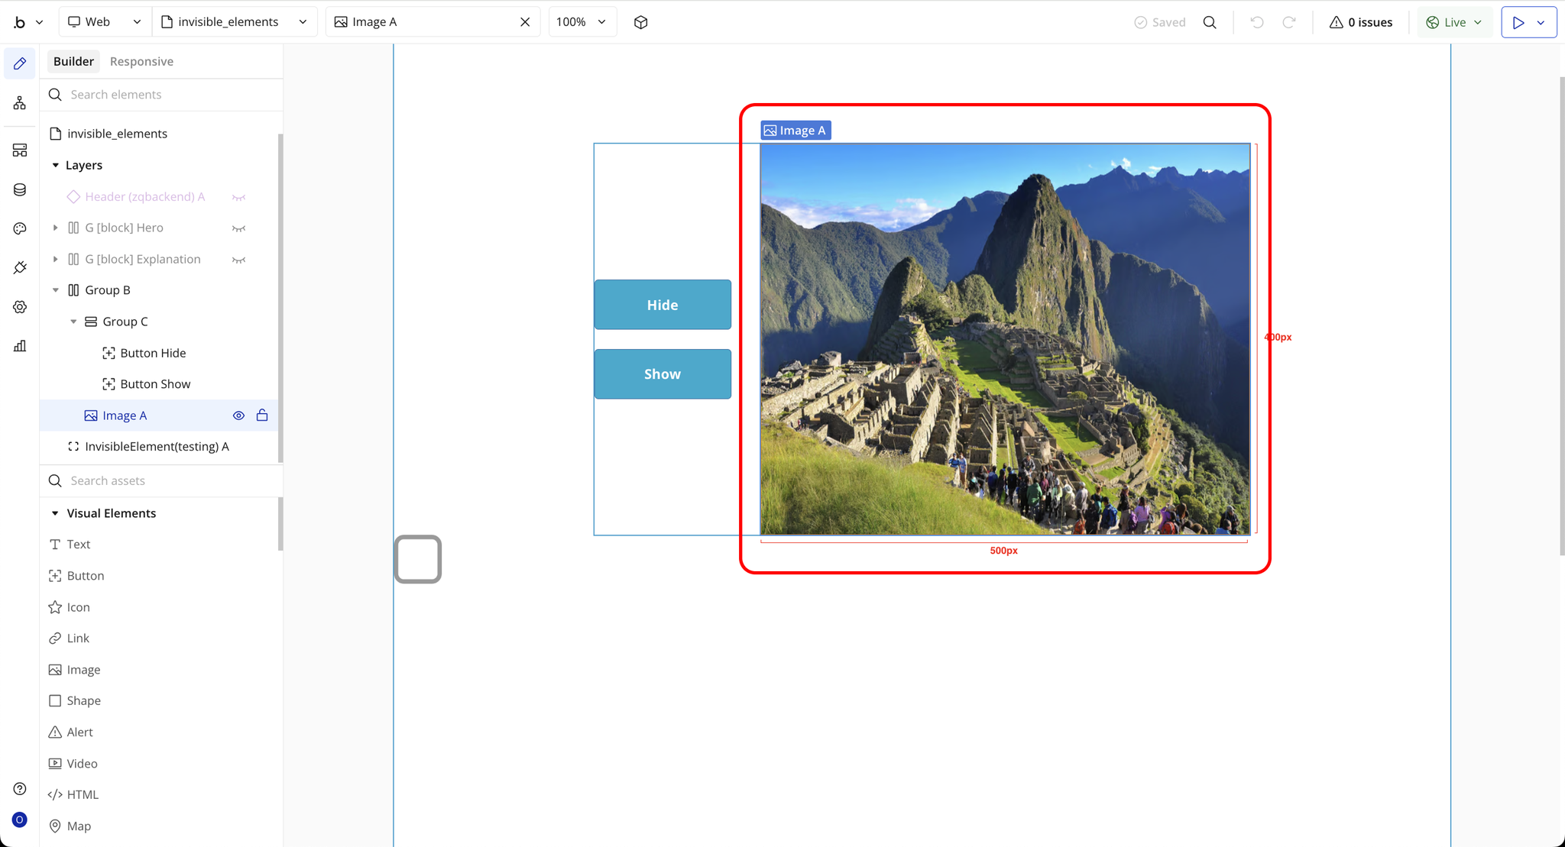Select the Map visual element
Viewport: 1565px width, 847px height.
[x=79, y=826]
